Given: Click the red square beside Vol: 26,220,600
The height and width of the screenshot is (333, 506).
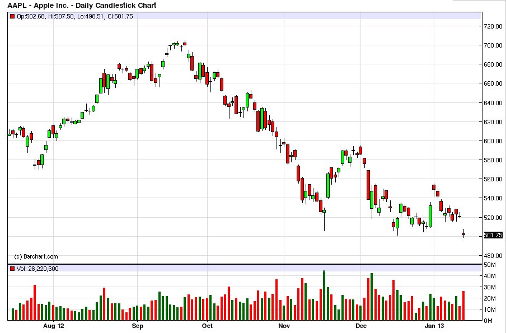Looking at the screenshot, I should pyautogui.click(x=12, y=269).
